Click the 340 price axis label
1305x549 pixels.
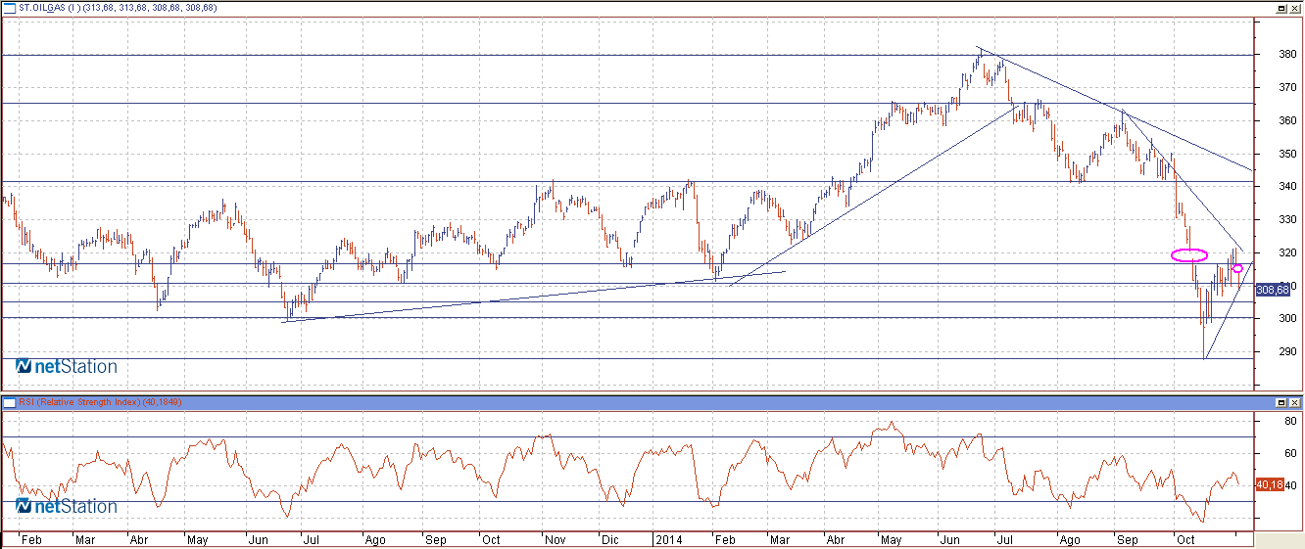[1286, 187]
